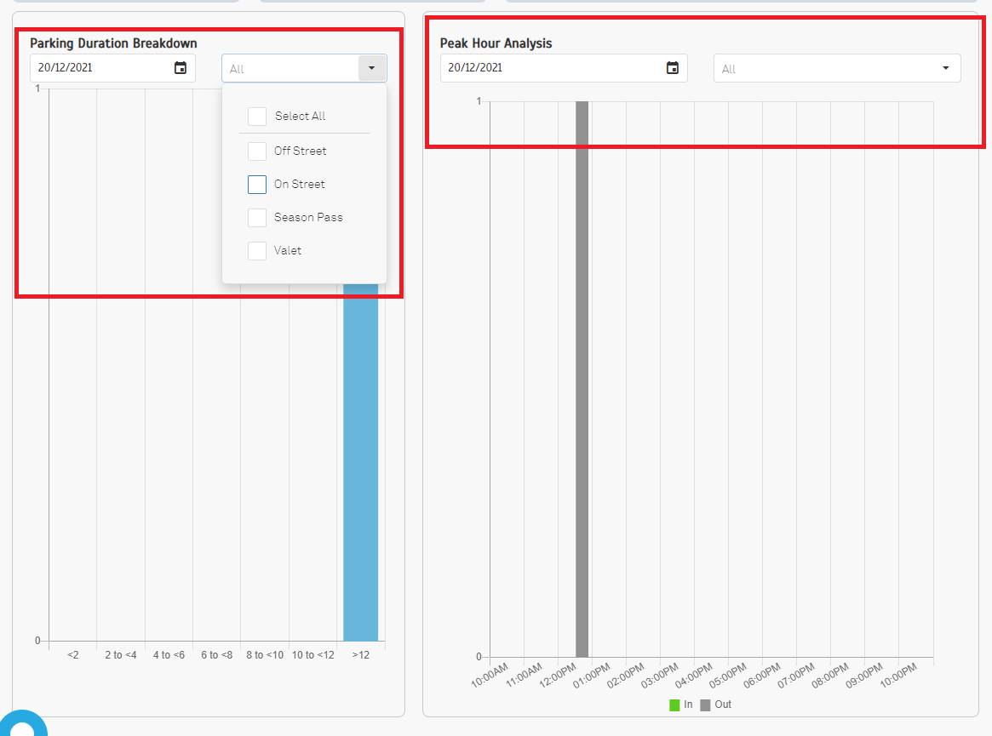The width and height of the screenshot is (992, 736).
Task: Click the 10 to <12 axis label
Action: tap(313, 655)
